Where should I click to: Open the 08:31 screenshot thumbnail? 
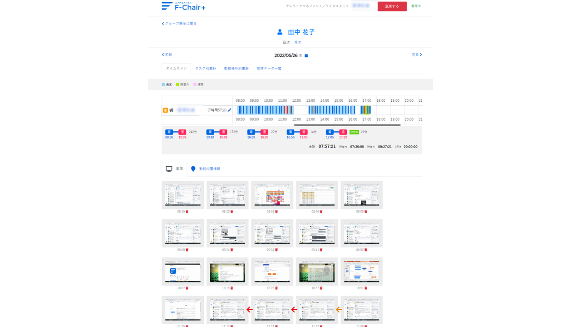coord(272,195)
